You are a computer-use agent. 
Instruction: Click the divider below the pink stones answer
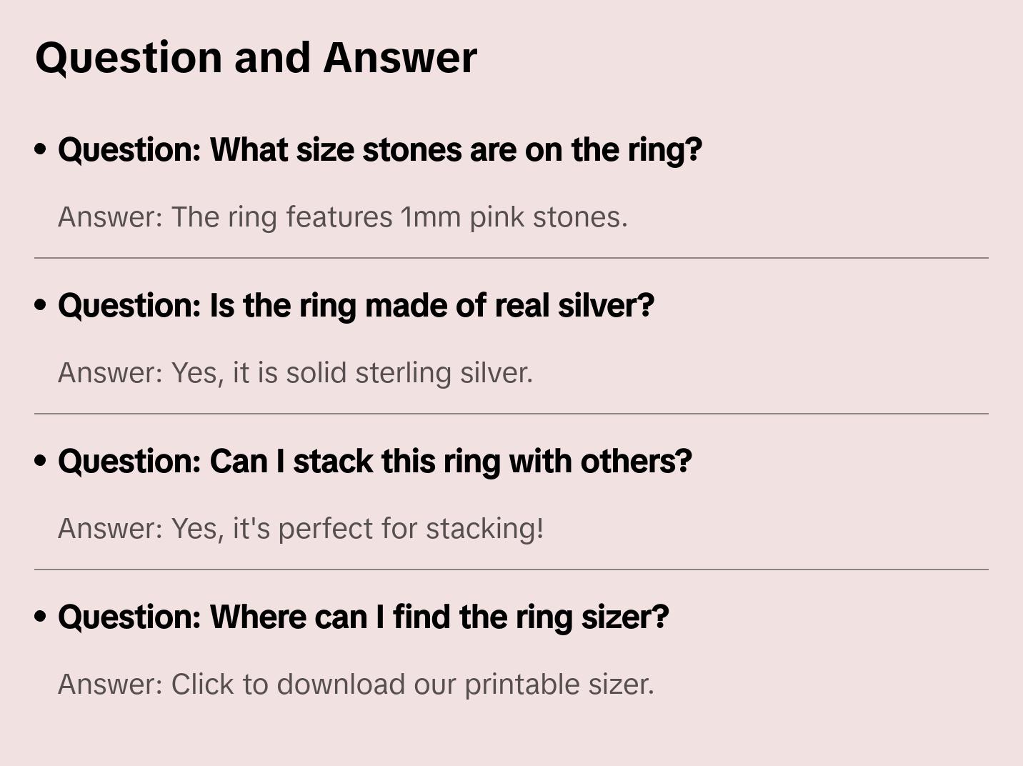(x=511, y=258)
